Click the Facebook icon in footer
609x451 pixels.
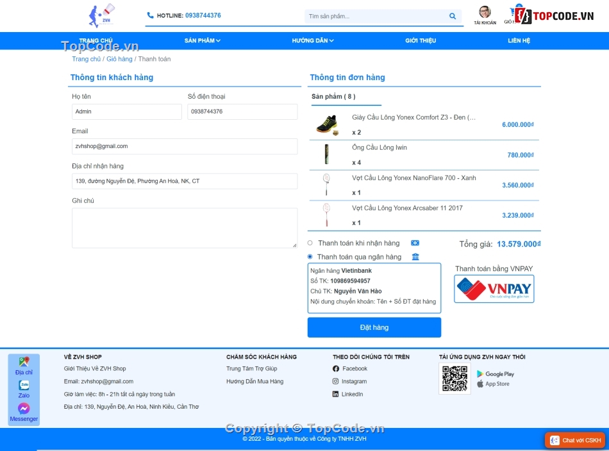click(x=336, y=369)
